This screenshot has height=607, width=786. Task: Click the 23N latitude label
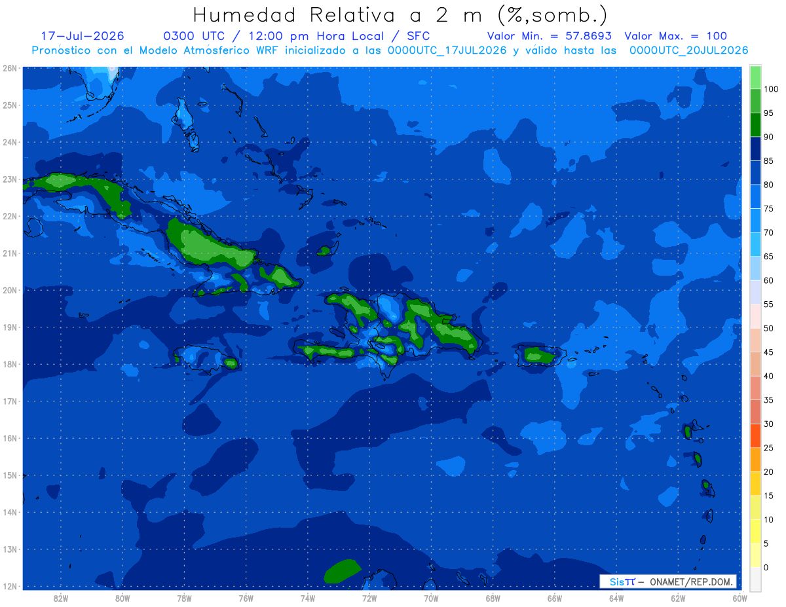click(x=9, y=179)
